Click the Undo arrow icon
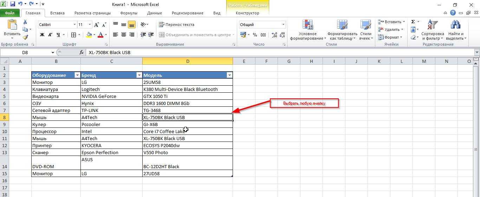The height and width of the screenshot is (197, 480). pyautogui.click(x=20, y=4)
